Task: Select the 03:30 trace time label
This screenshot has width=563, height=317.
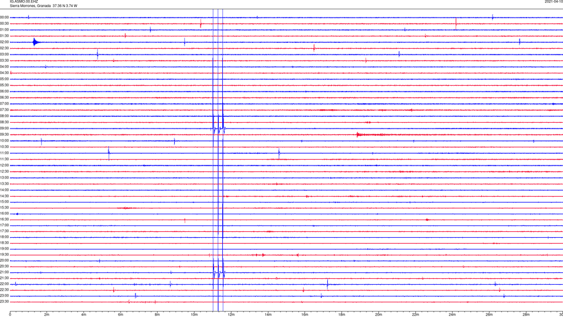Action: [5, 60]
